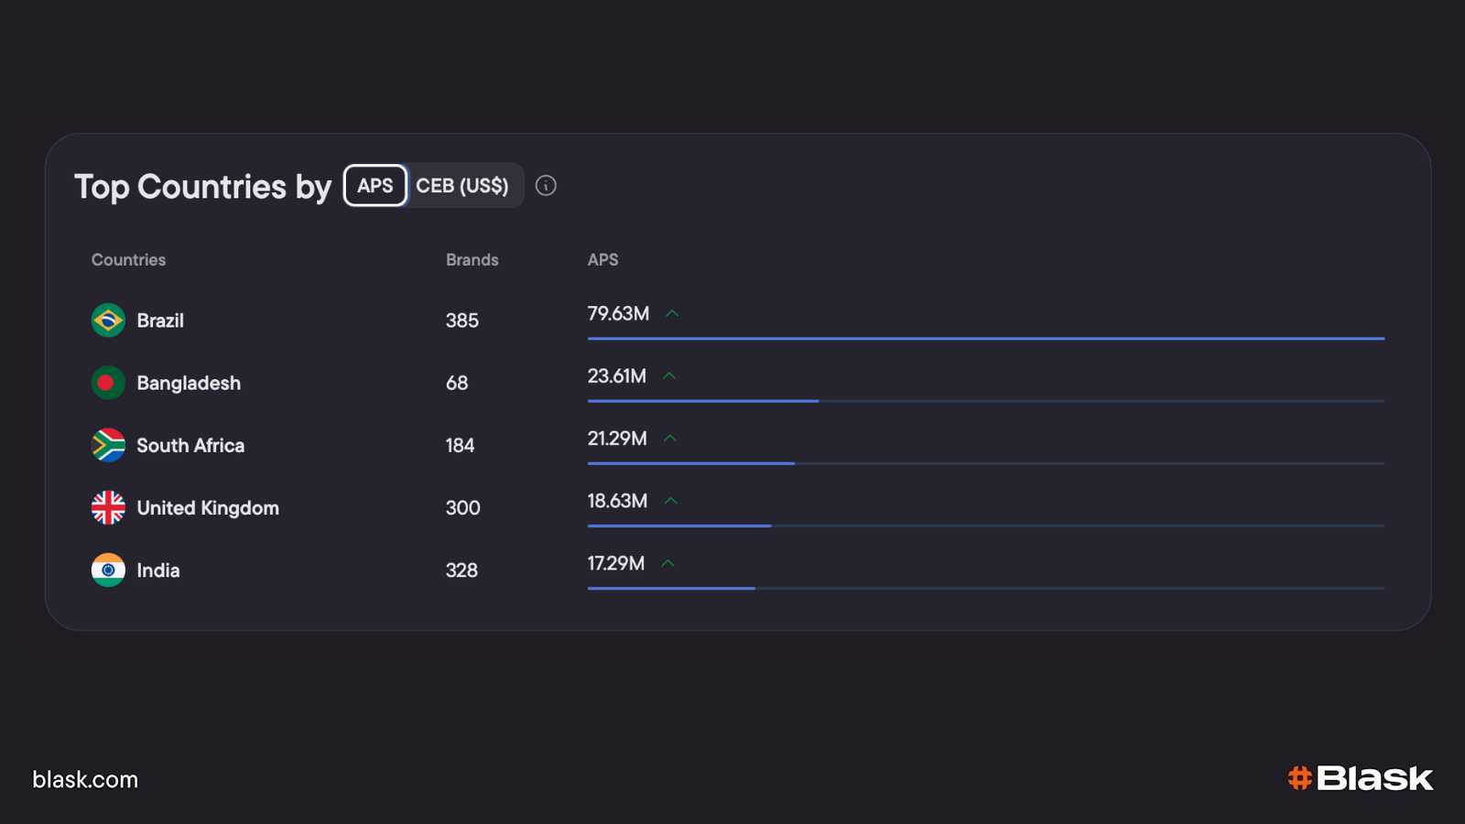Open the blask.com link

pos(85,780)
